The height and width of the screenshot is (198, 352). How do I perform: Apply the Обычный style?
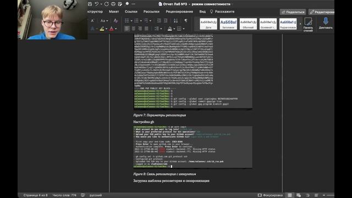pyautogui.click(x=248, y=24)
